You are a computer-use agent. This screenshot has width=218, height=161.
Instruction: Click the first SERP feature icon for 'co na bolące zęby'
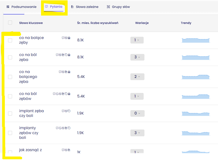[x=63, y=38]
